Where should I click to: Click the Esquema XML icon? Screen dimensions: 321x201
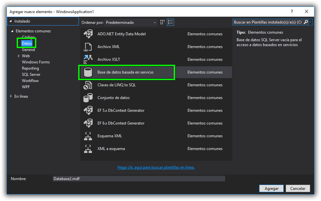[88, 136]
